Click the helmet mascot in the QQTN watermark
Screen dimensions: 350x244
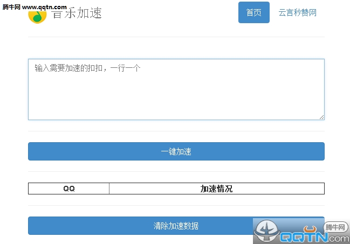click(x=267, y=232)
